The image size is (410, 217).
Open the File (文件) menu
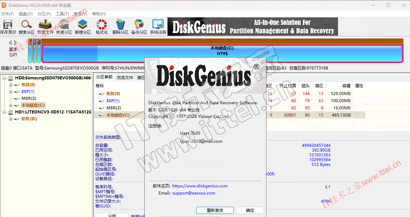click(x=8, y=14)
